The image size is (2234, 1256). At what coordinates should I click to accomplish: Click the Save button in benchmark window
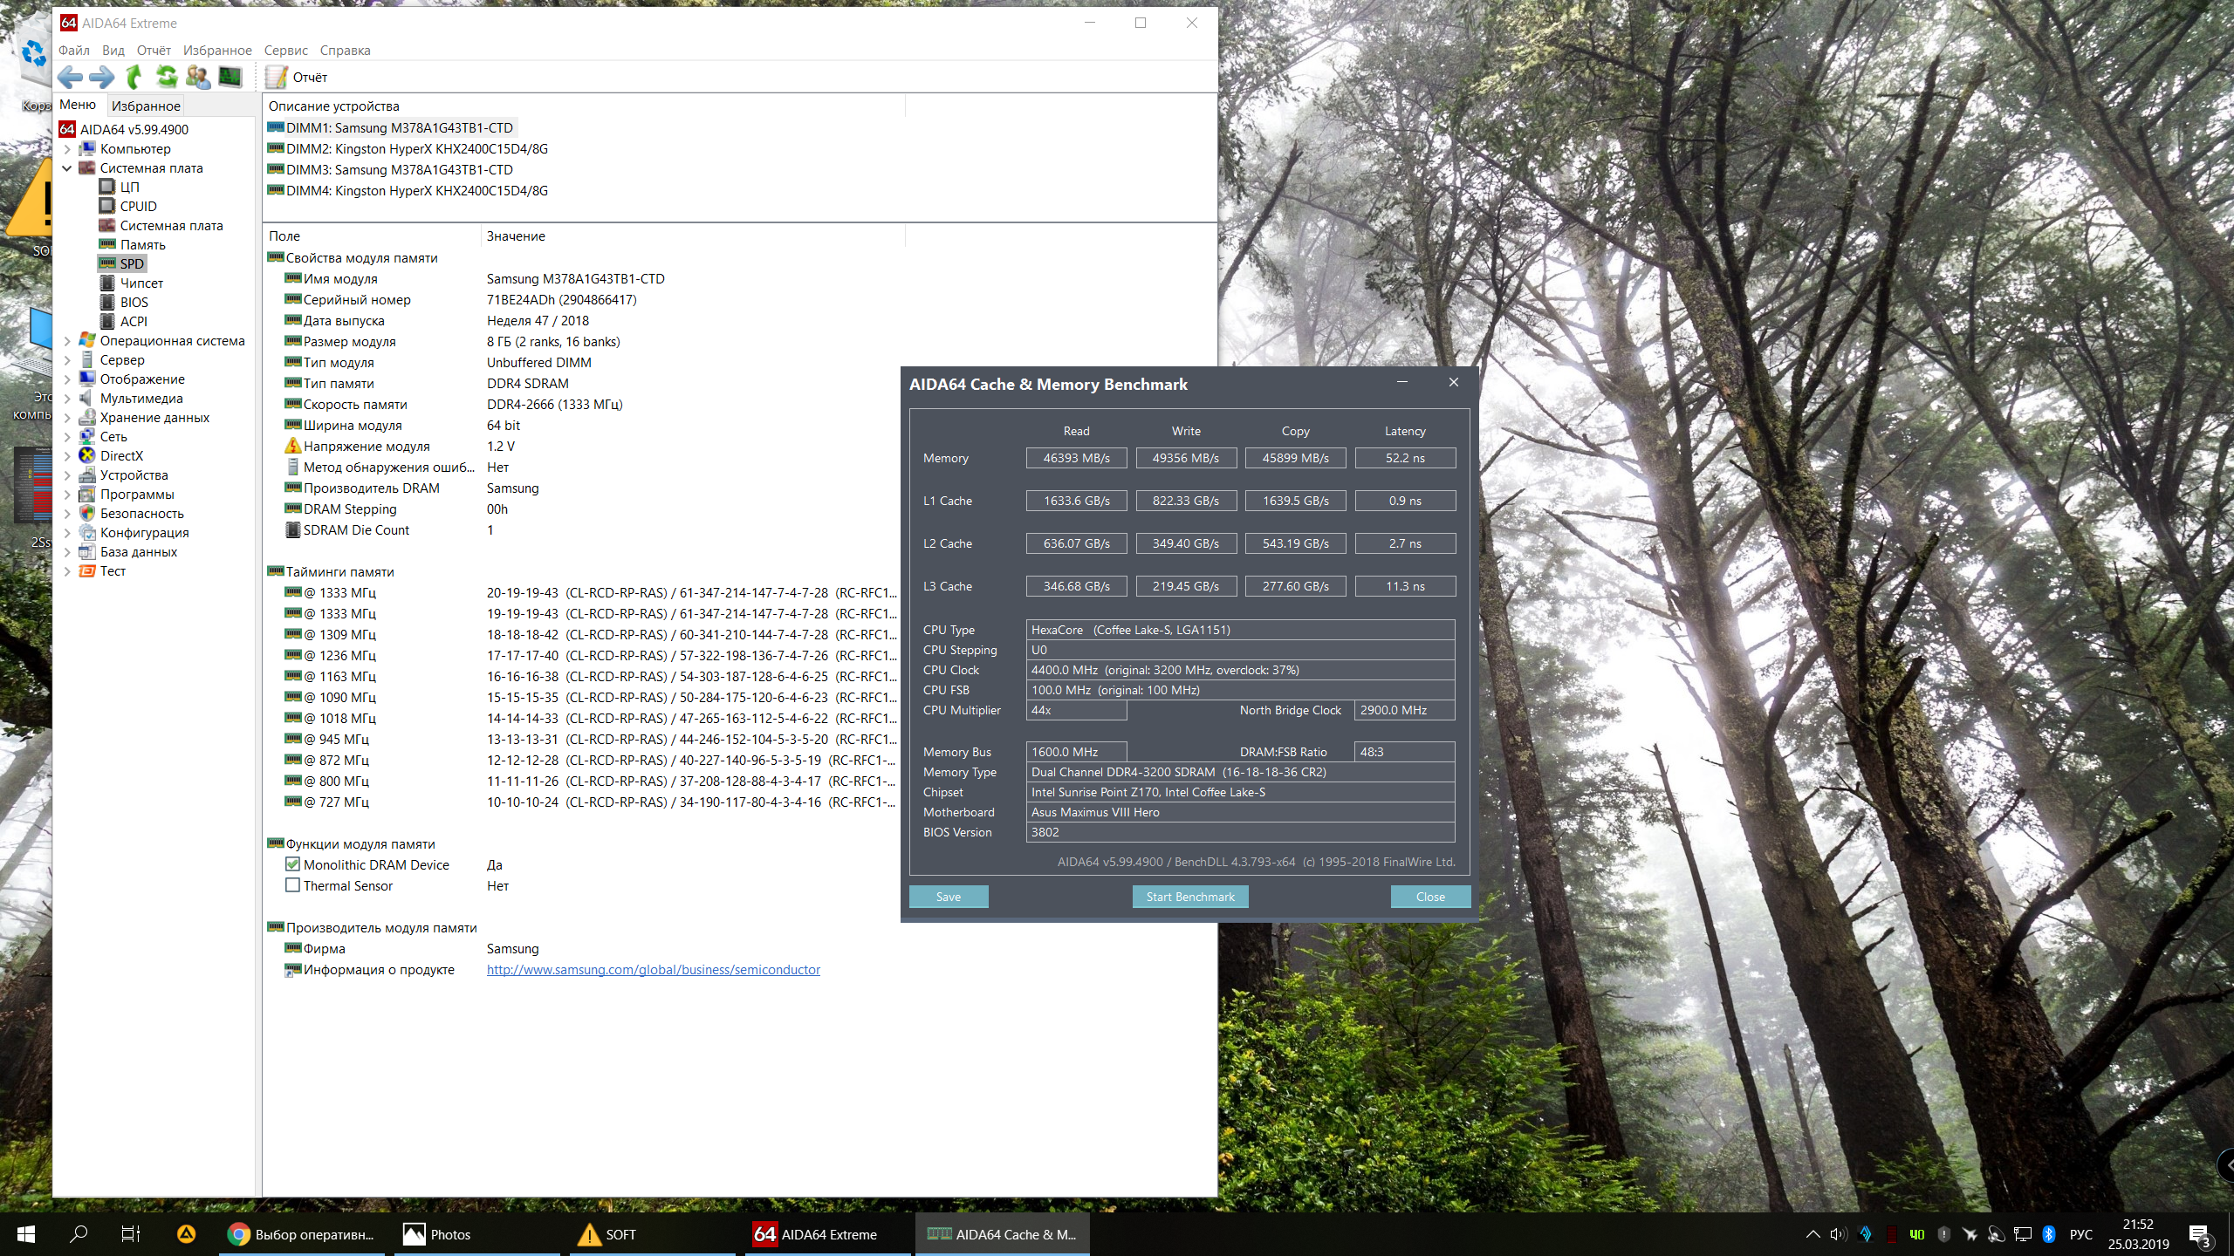(x=948, y=897)
